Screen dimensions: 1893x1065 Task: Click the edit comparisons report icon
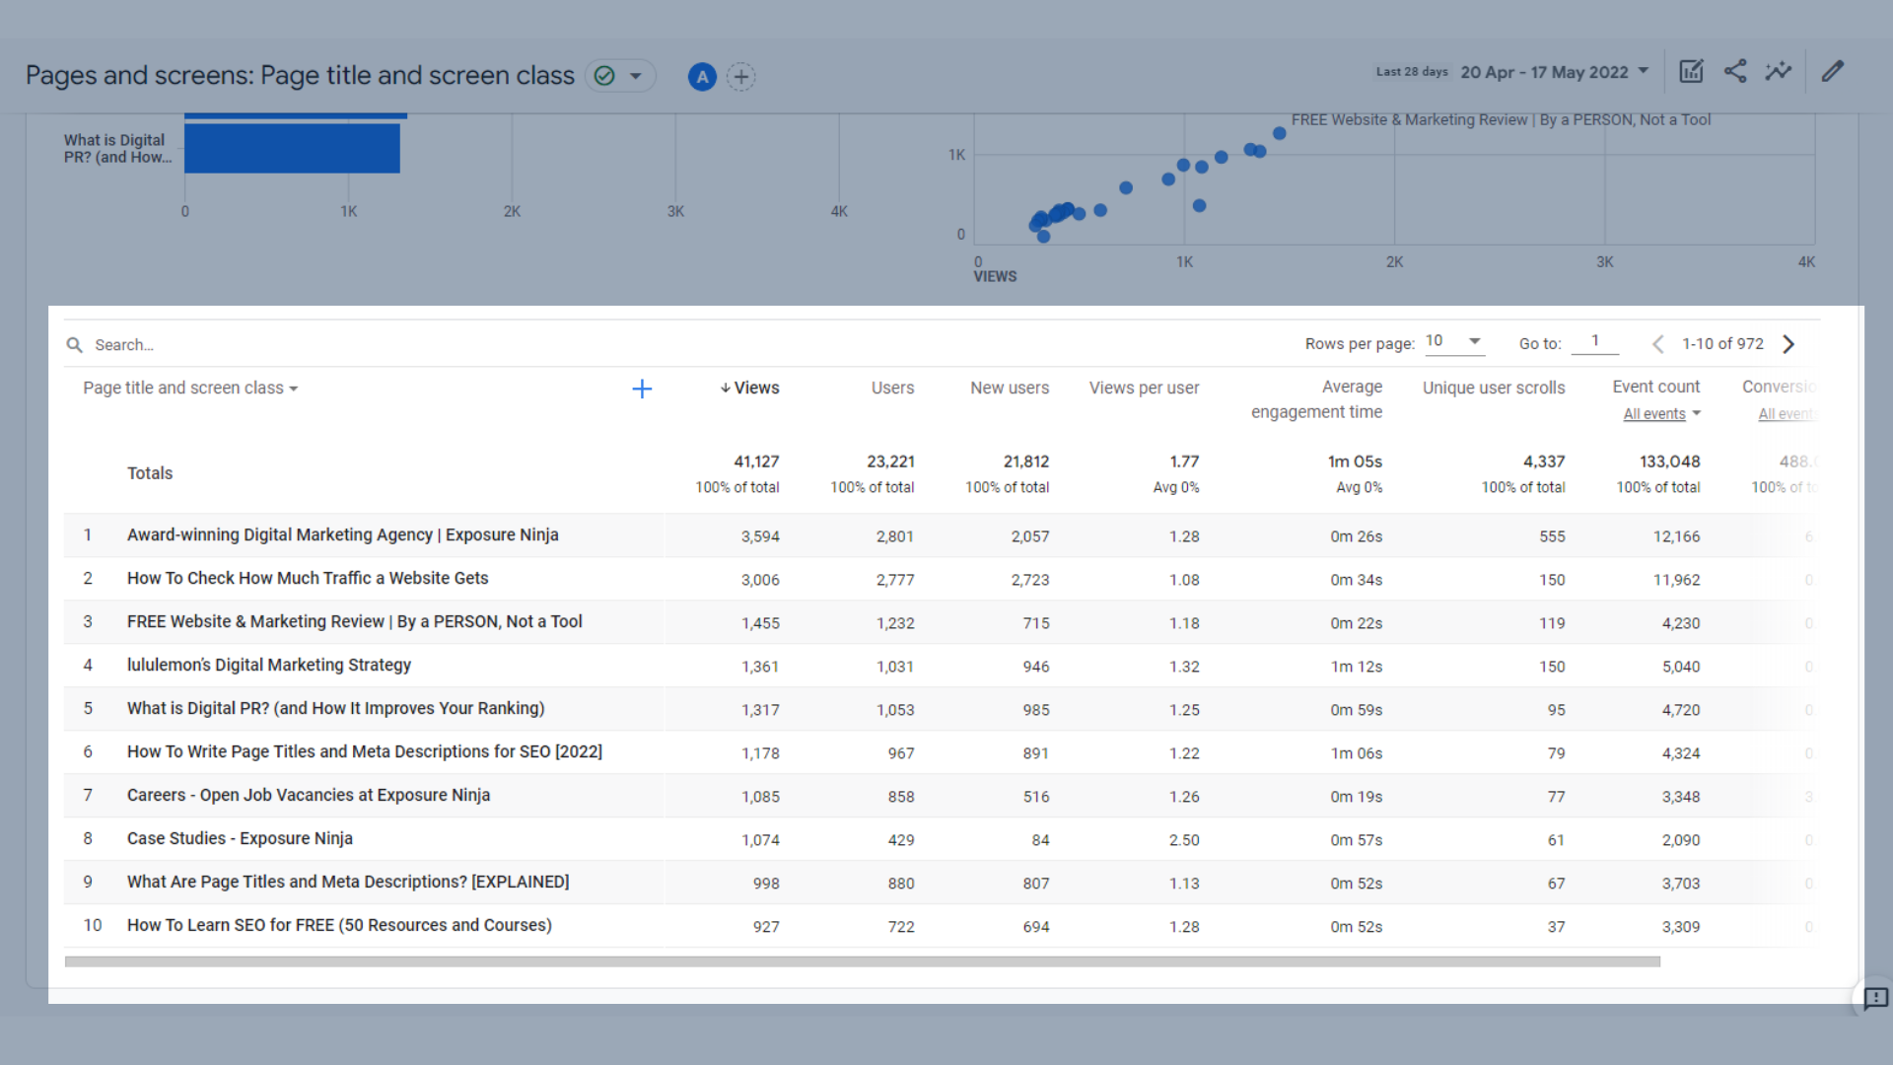tap(1691, 71)
